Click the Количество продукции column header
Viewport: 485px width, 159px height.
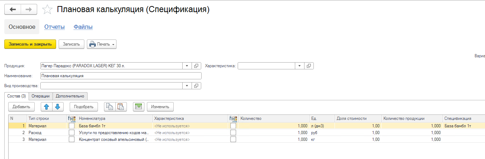tap(412, 118)
